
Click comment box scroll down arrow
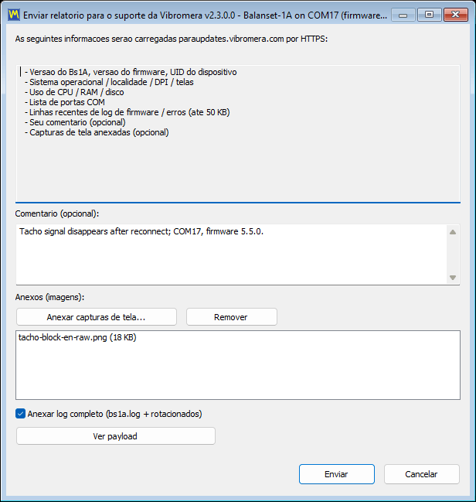[453, 278]
